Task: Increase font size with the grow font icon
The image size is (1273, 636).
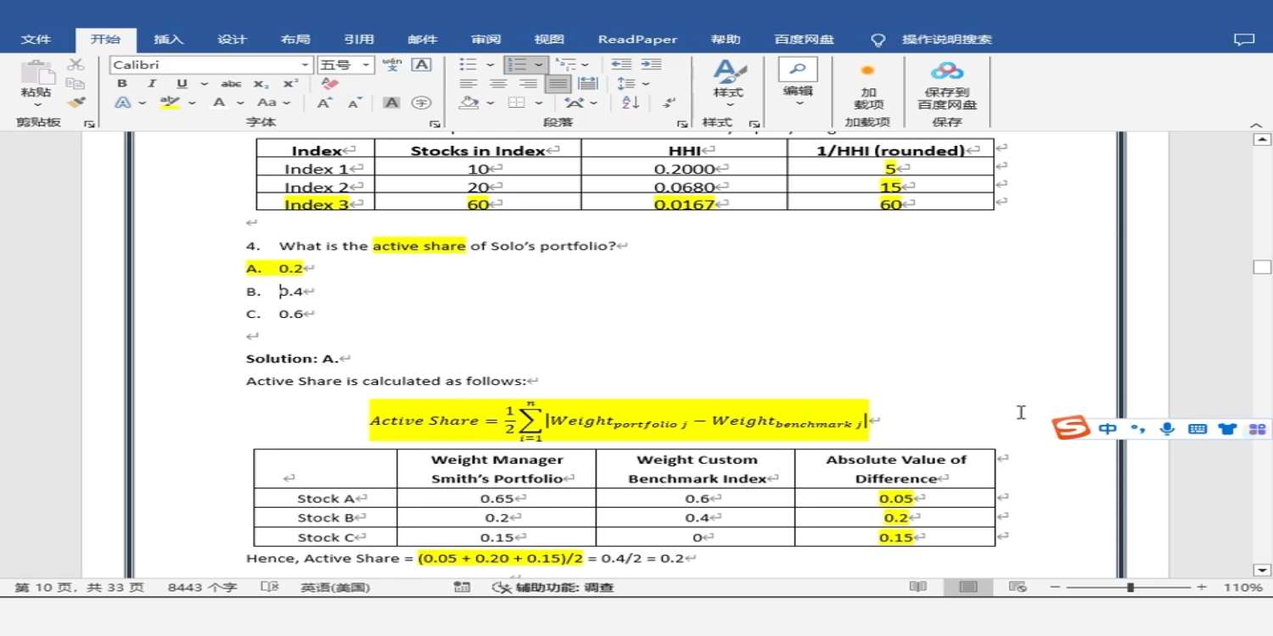Action: point(325,103)
